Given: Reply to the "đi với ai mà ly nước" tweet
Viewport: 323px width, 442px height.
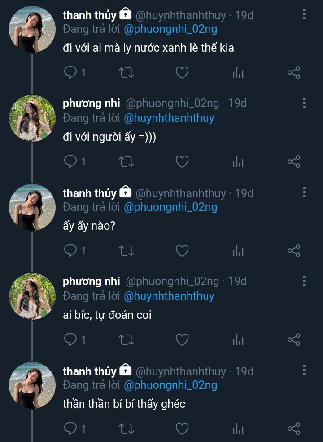Looking at the screenshot, I should (x=71, y=73).
